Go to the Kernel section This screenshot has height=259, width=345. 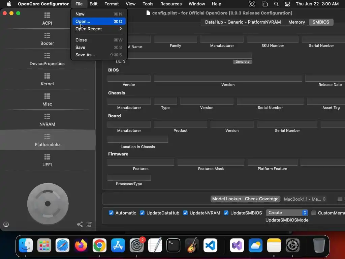pyautogui.click(x=47, y=80)
